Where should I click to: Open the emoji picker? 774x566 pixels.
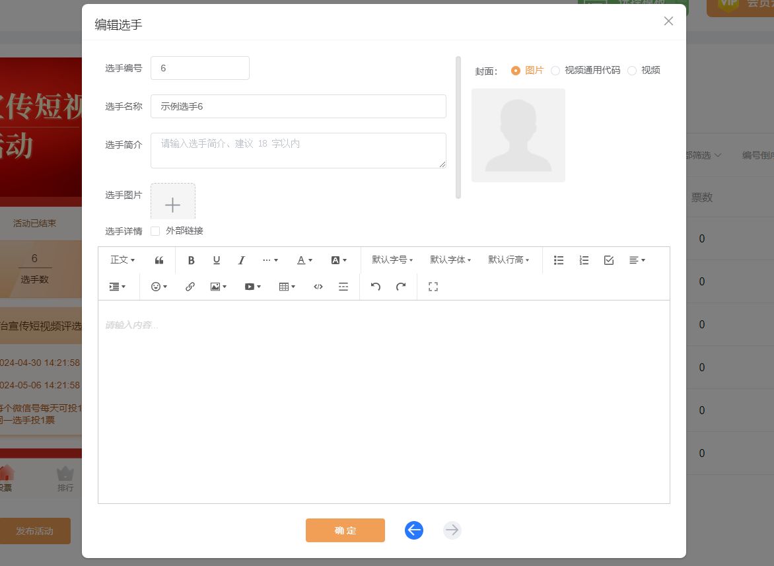pos(157,286)
